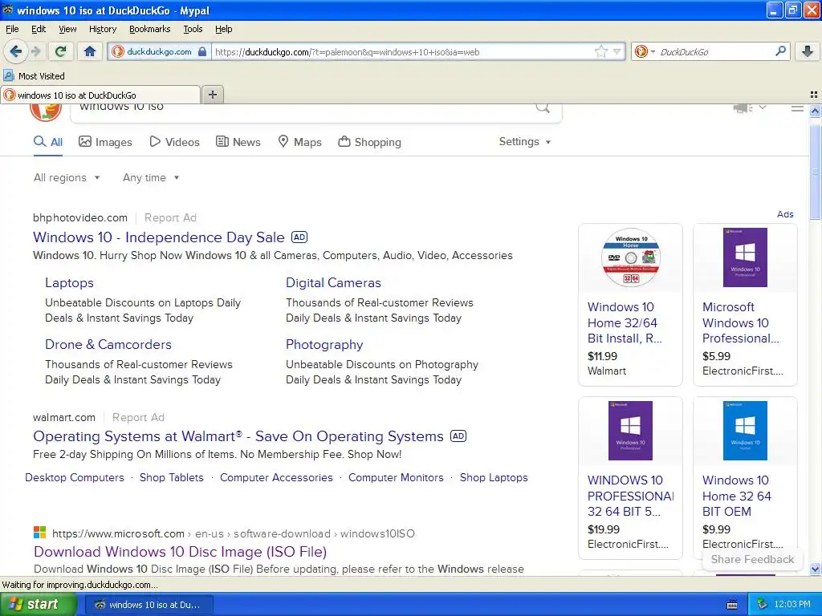This screenshot has height=616, width=822.
Task: Click the lock site identity icon
Action: coord(202,52)
